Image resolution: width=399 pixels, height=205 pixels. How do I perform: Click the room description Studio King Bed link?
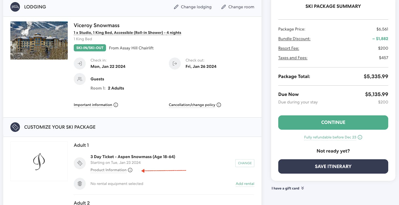coord(127,33)
